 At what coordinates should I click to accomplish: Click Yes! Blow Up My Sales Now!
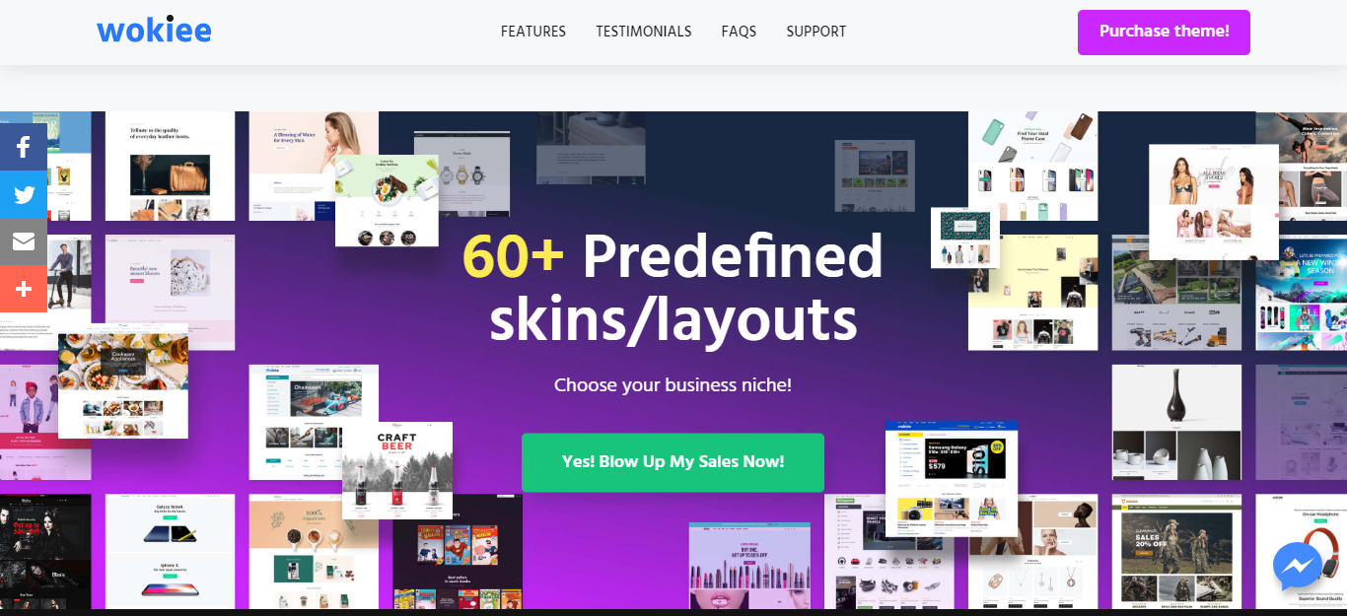point(673,462)
